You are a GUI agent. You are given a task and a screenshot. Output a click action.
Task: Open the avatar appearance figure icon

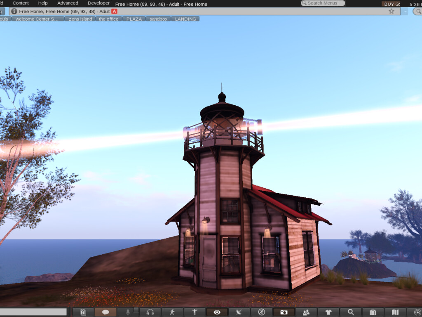pos(195,312)
